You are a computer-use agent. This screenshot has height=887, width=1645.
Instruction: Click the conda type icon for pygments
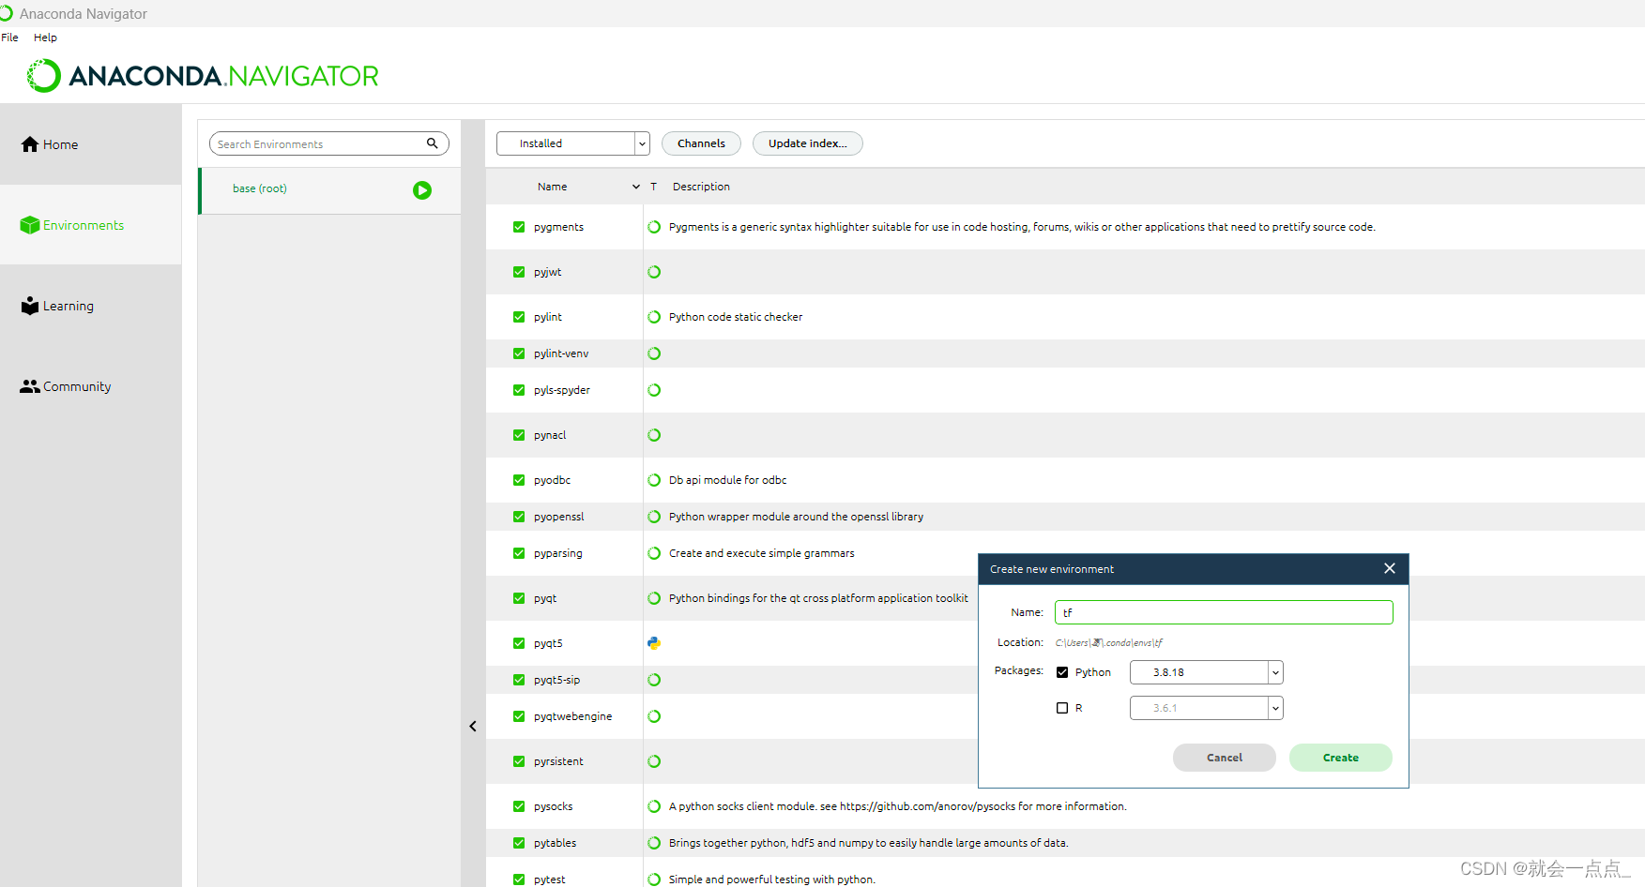coord(654,227)
